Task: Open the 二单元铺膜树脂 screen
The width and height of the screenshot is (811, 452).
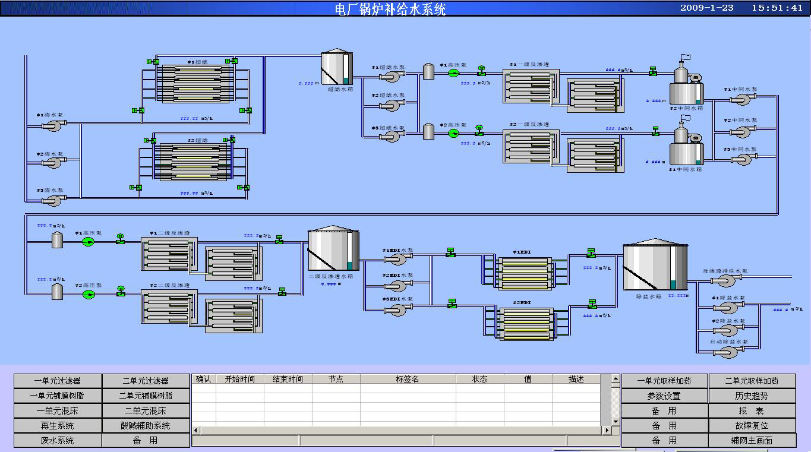Action: (x=146, y=396)
